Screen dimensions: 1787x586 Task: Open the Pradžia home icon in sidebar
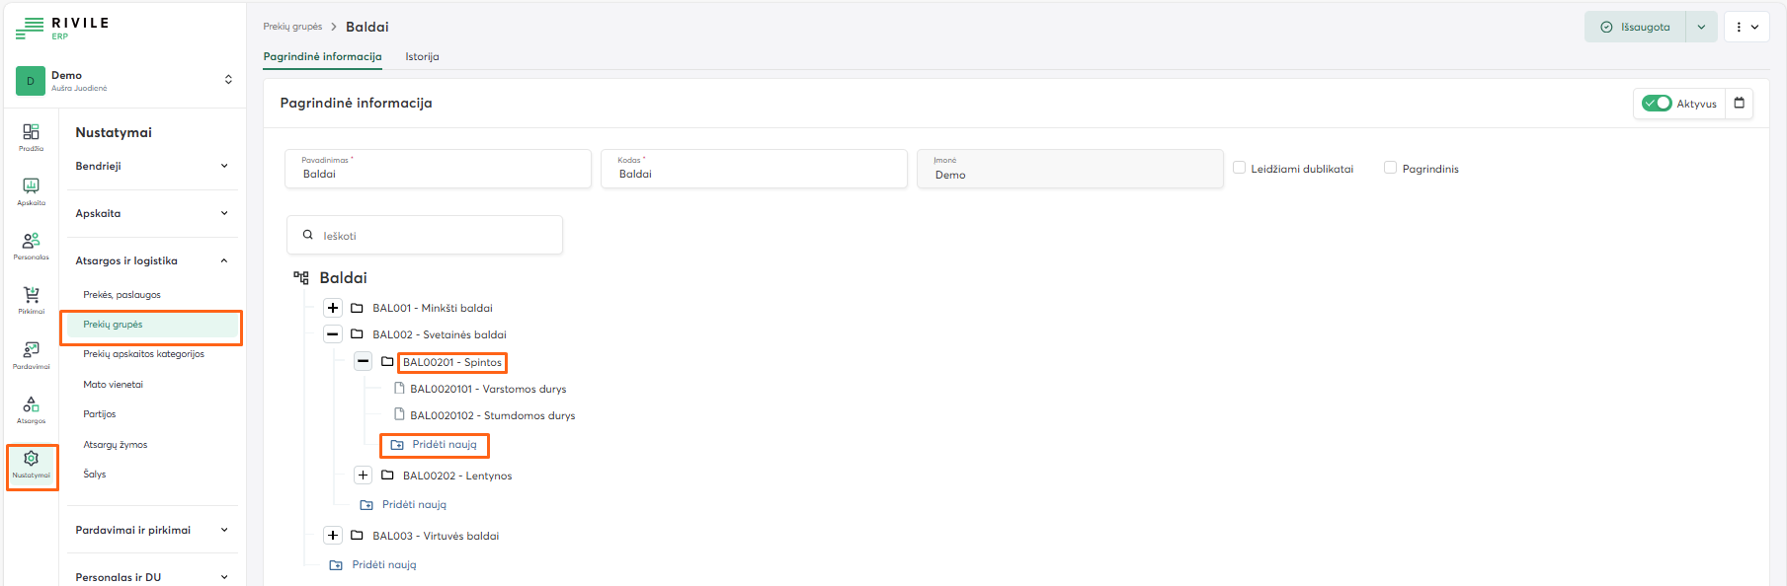(31, 136)
